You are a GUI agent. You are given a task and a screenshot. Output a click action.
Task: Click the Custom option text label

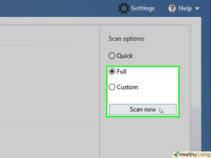[x=127, y=87]
